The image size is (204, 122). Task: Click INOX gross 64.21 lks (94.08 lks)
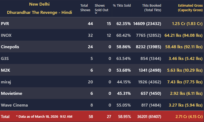click(x=183, y=35)
